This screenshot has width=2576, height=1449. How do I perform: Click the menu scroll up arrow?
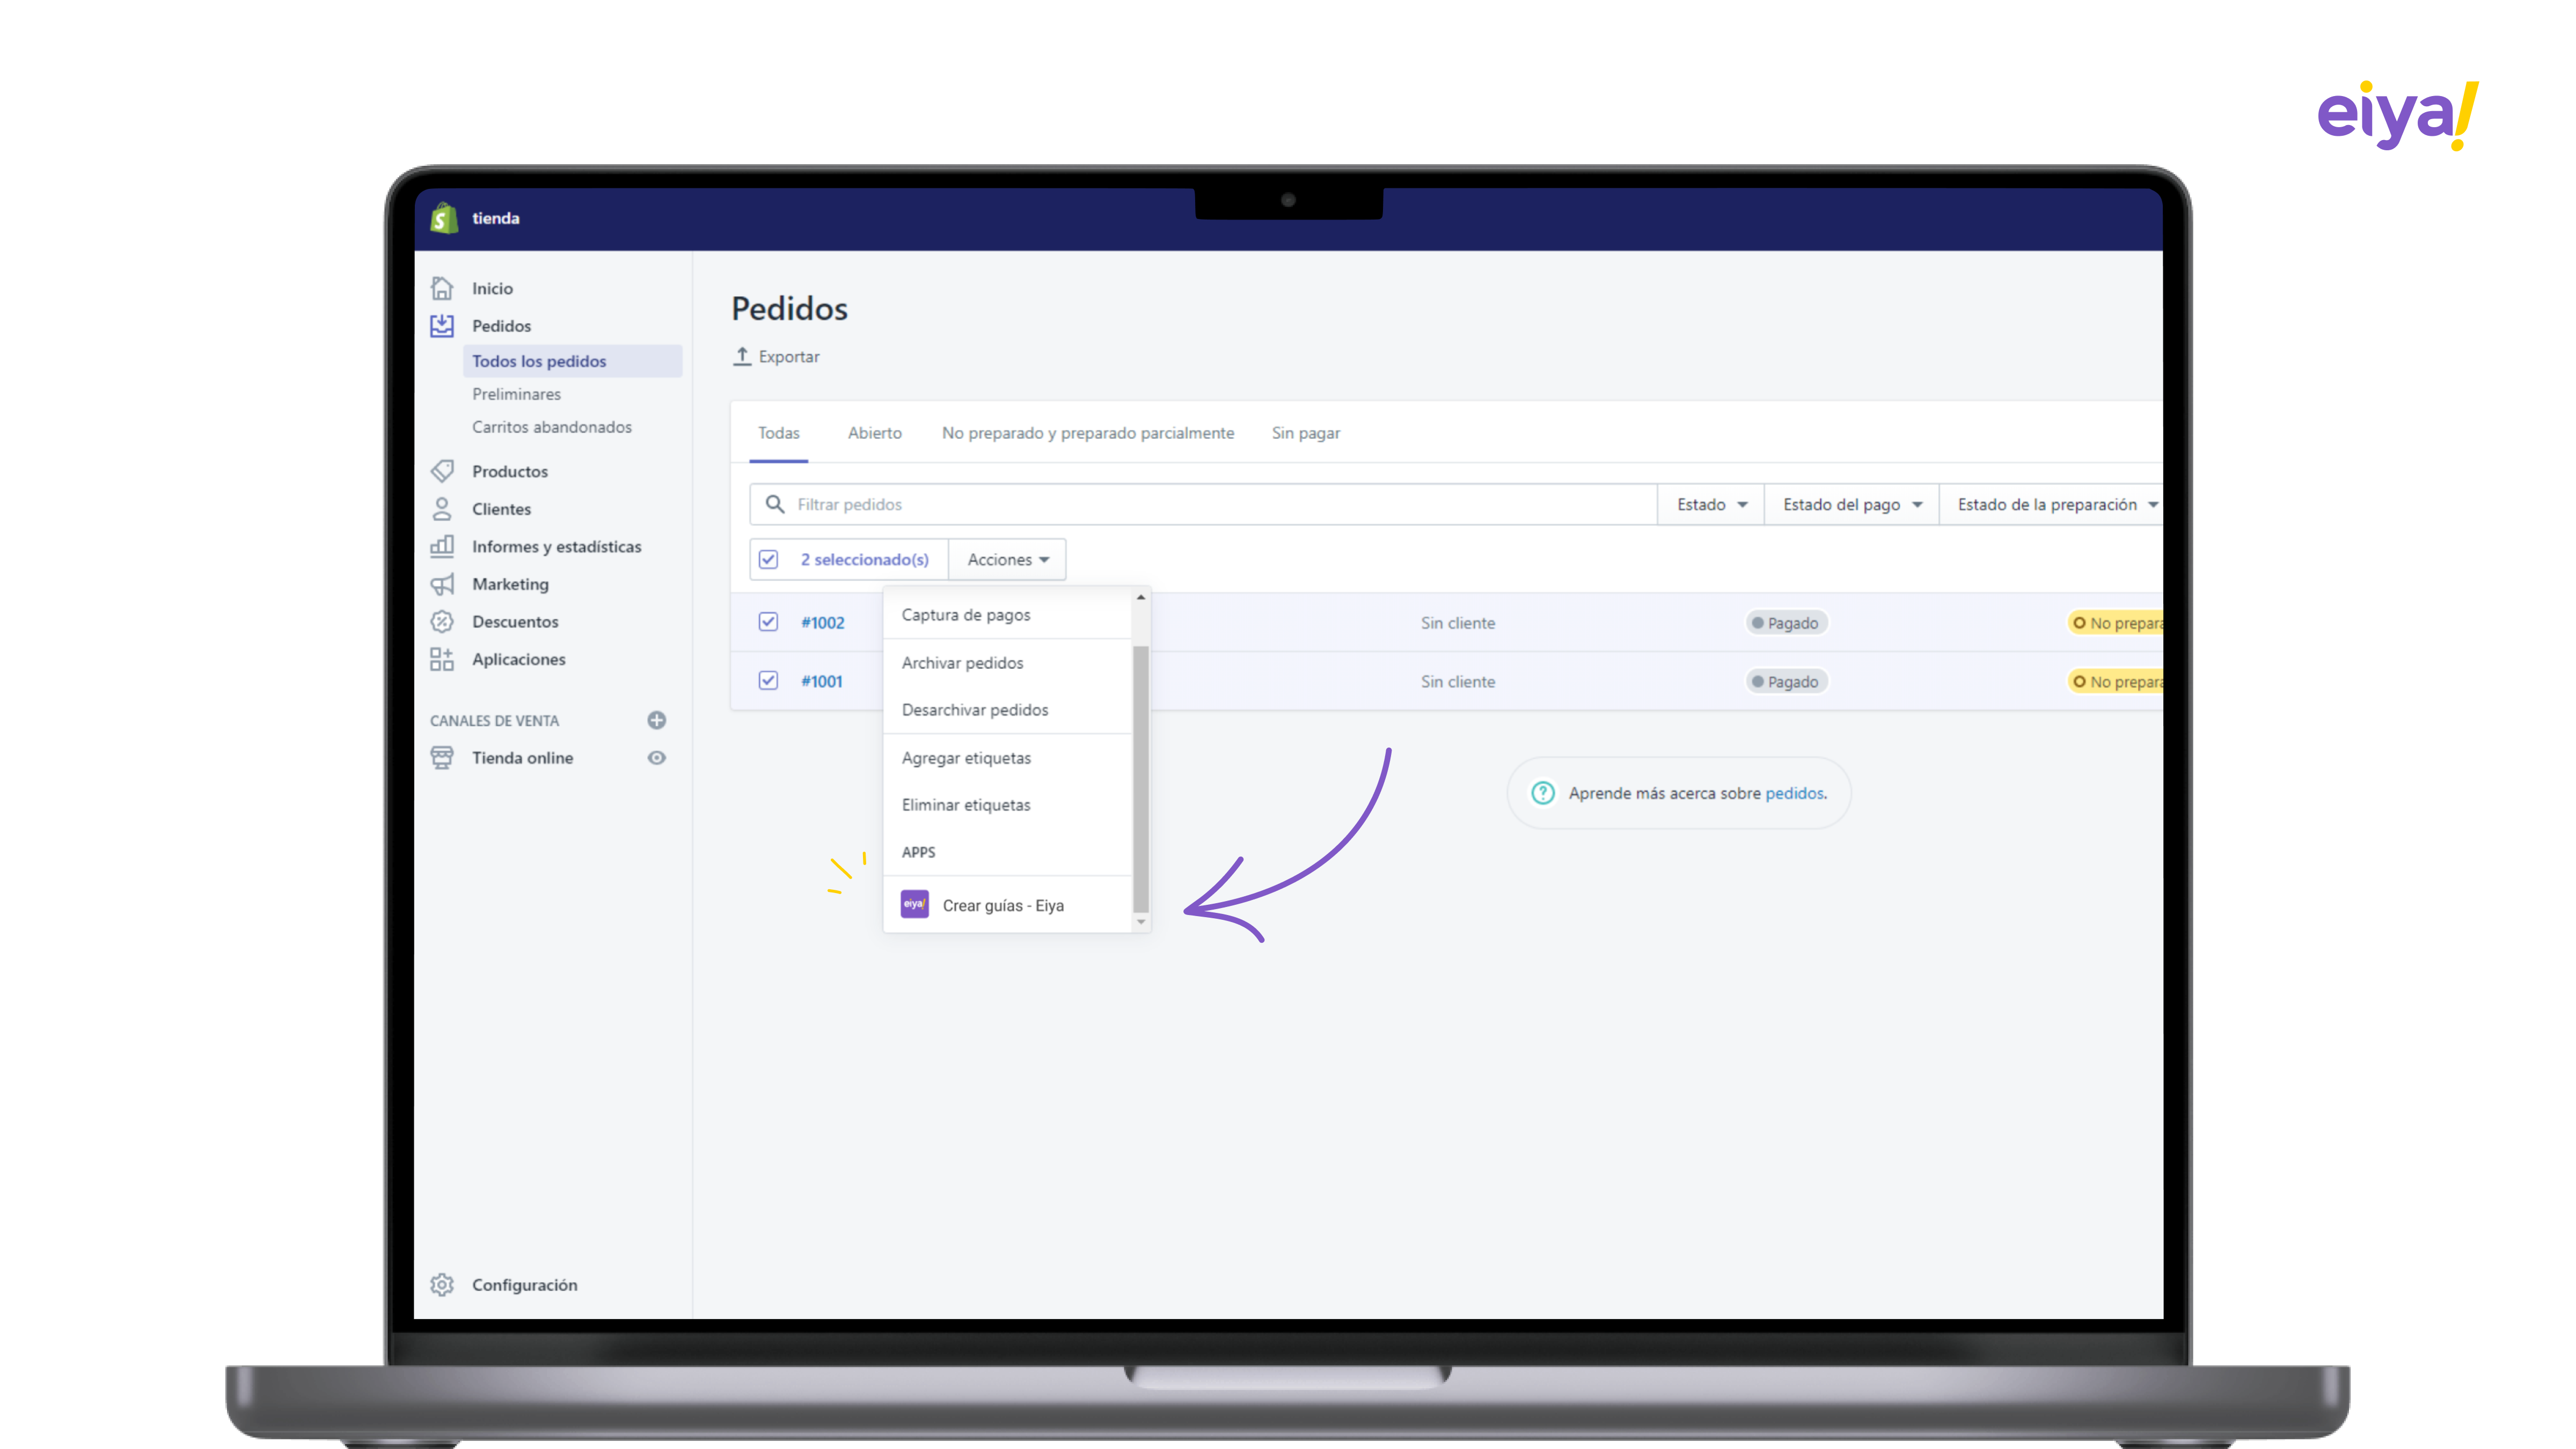[1141, 597]
